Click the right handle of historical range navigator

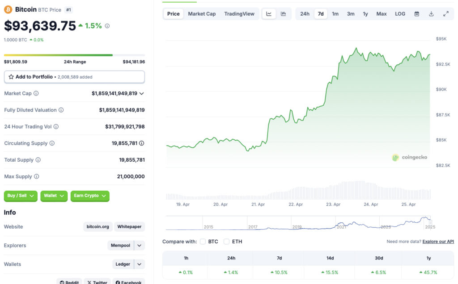click(431, 223)
